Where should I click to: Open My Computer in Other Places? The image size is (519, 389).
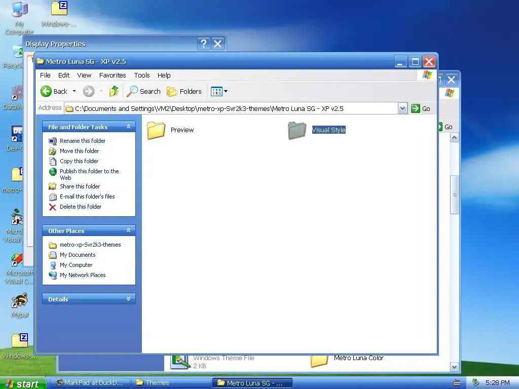(76, 265)
